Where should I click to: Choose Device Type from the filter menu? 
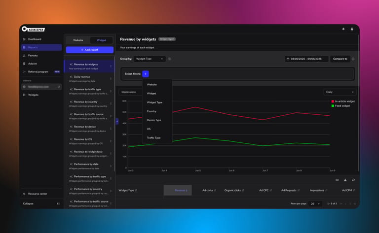point(157,120)
